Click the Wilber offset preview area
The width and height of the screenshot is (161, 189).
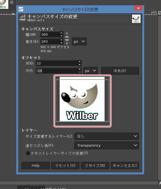click(82, 101)
